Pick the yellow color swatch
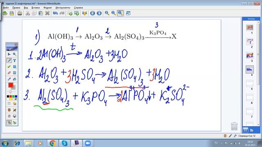The image size is (262, 147). click(11, 99)
